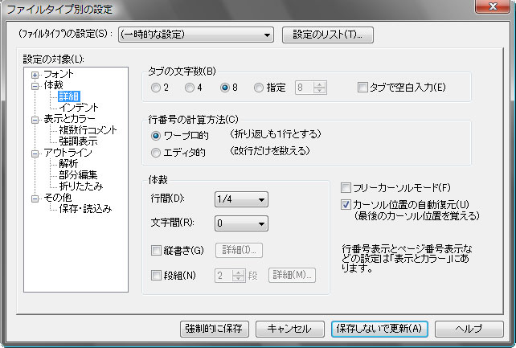This screenshot has width=516, height=348.
Task: Click 詳細(I)... button next to 縦書き
Action: point(240,250)
